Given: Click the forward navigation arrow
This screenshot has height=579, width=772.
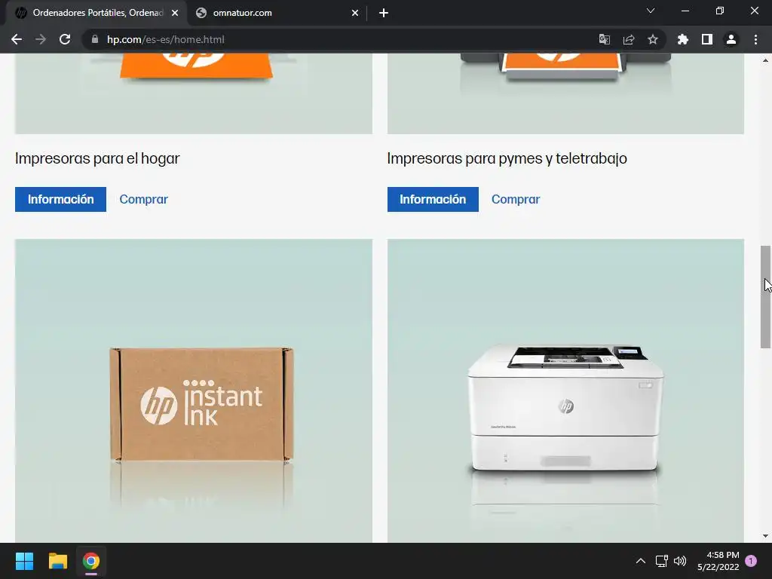Looking at the screenshot, I should coord(41,39).
